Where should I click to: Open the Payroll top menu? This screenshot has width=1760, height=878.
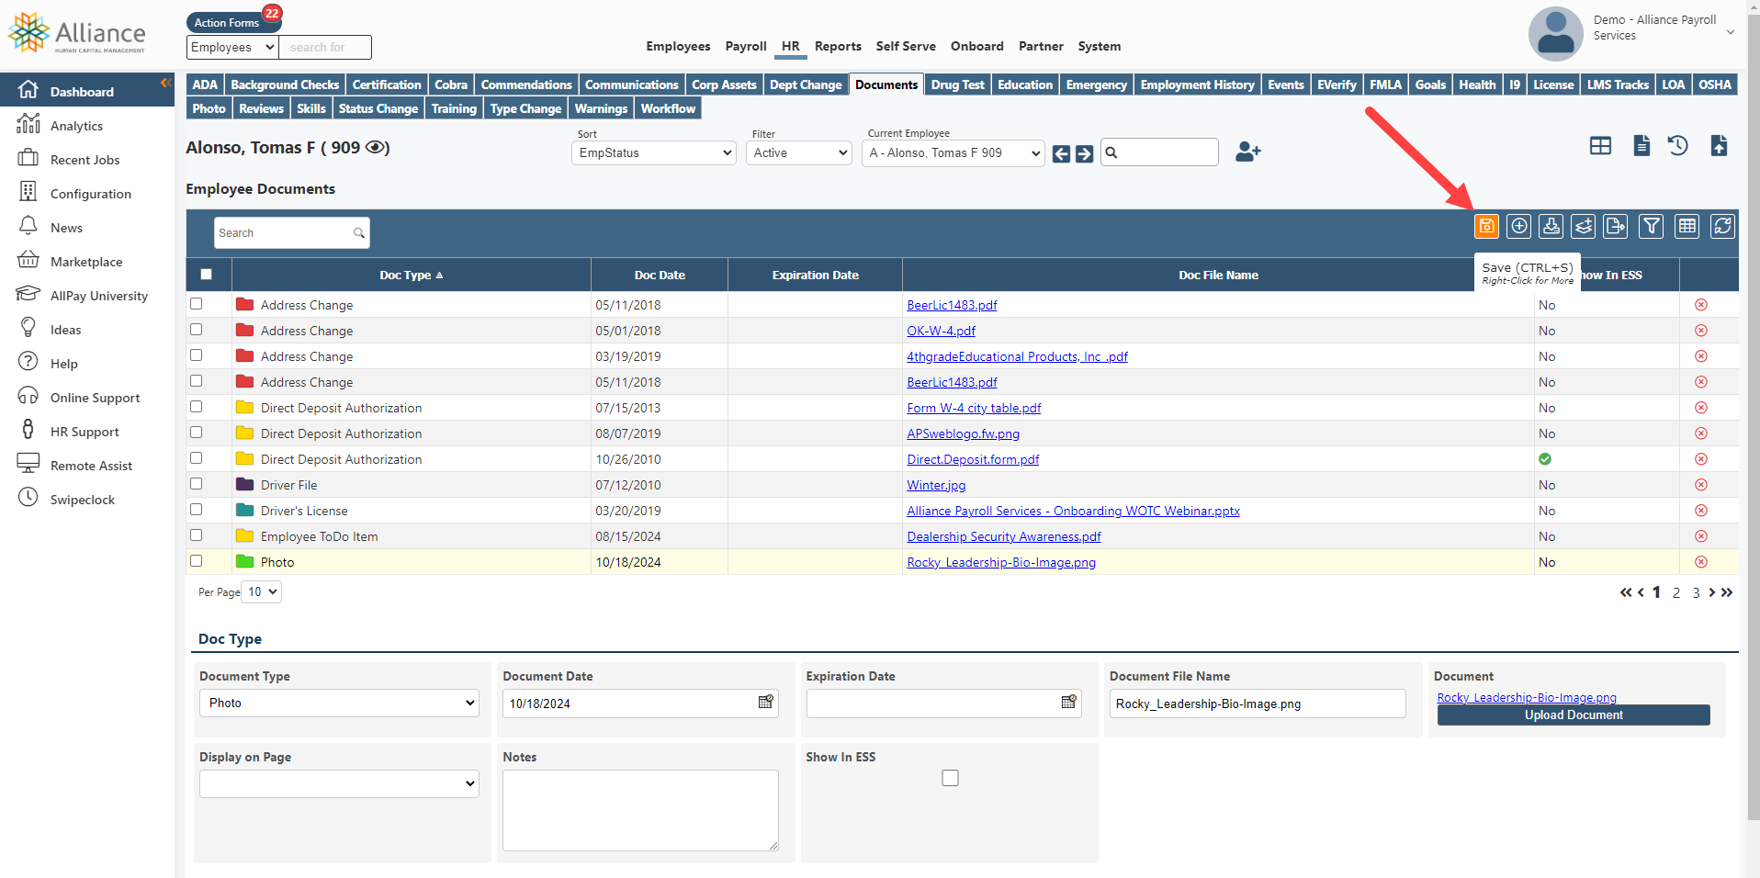tap(745, 46)
